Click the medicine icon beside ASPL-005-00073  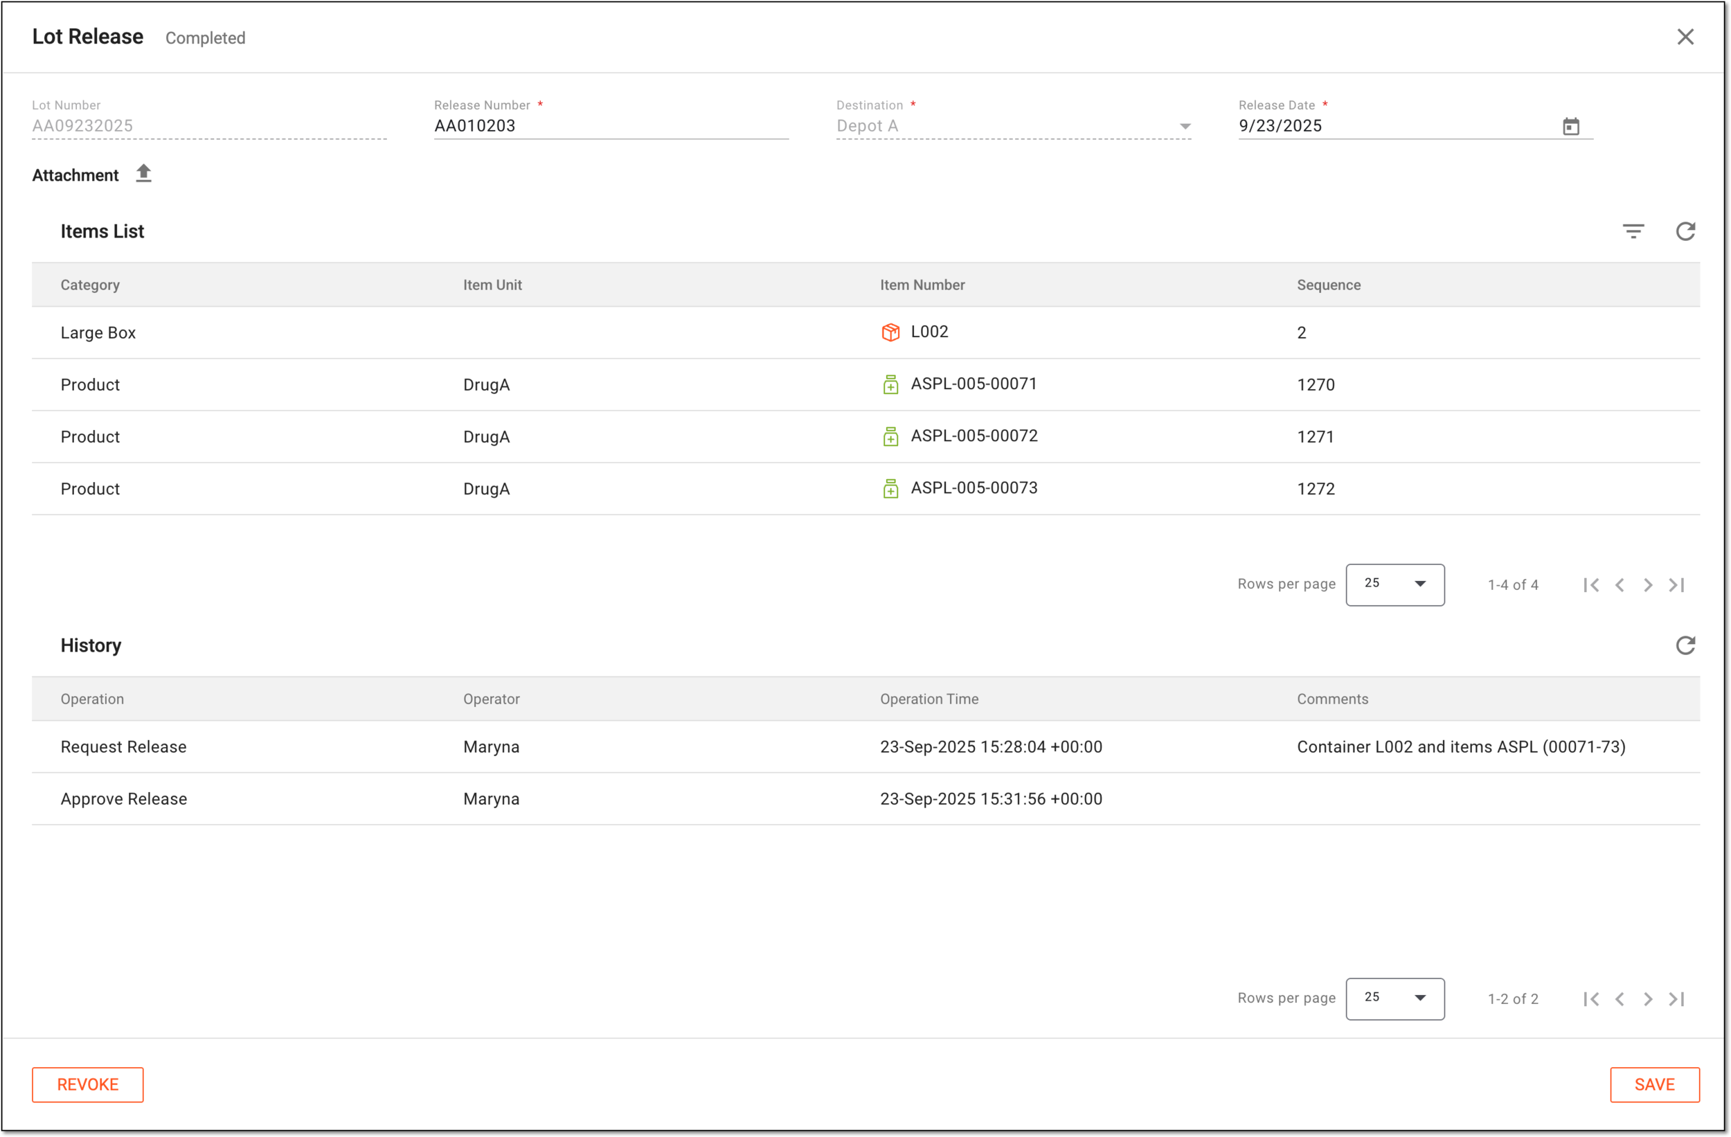pos(890,489)
